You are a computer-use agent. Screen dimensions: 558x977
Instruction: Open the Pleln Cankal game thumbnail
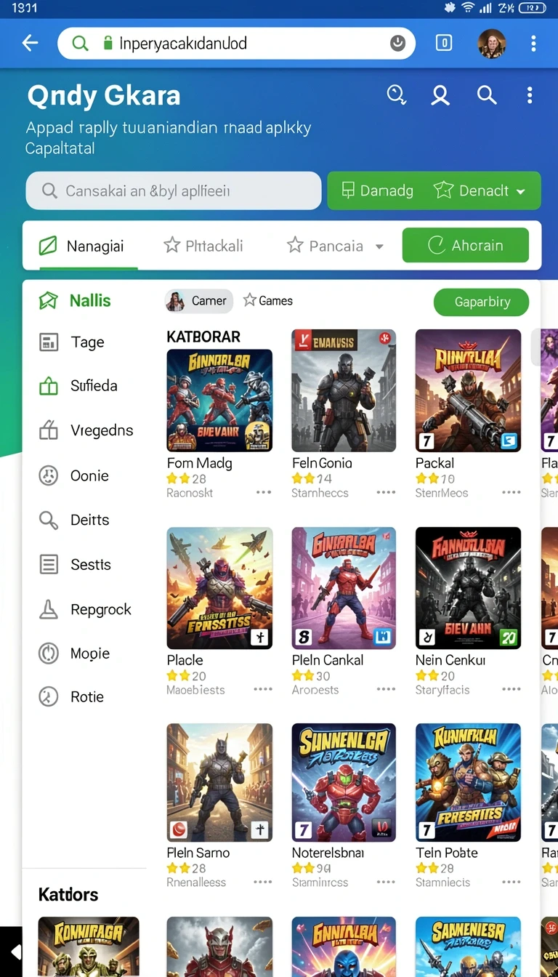(x=344, y=588)
